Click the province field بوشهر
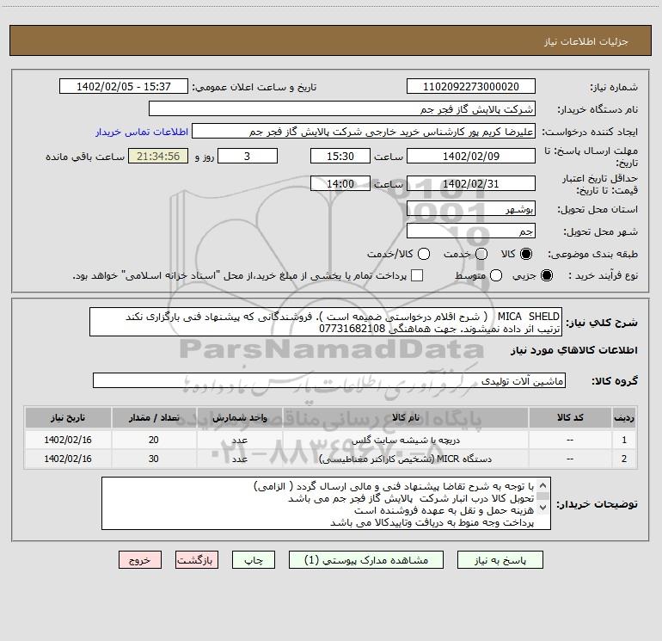 click(x=471, y=209)
